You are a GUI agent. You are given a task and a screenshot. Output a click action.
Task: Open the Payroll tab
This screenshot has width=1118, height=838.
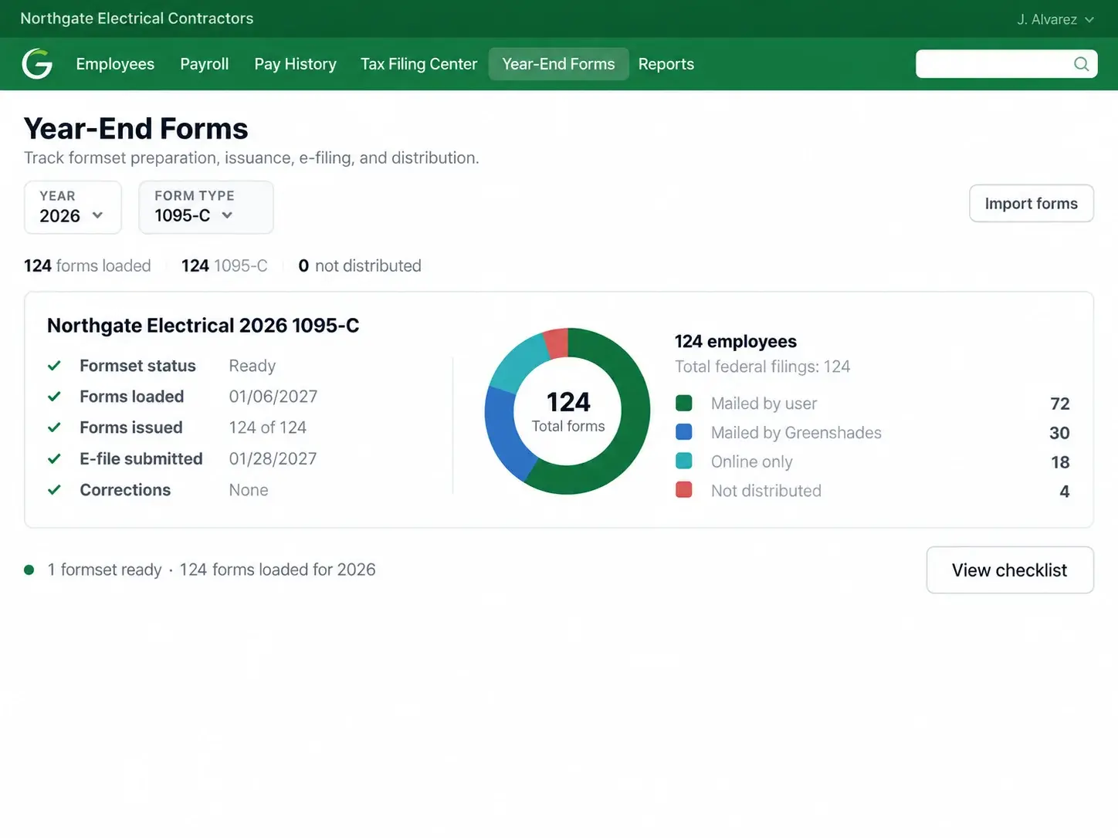(x=205, y=64)
